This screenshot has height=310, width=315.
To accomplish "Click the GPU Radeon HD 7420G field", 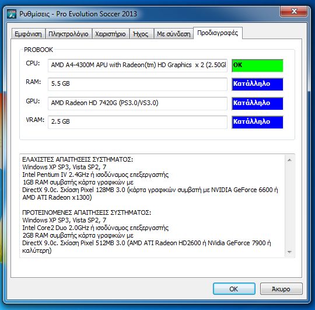I will (x=138, y=103).
